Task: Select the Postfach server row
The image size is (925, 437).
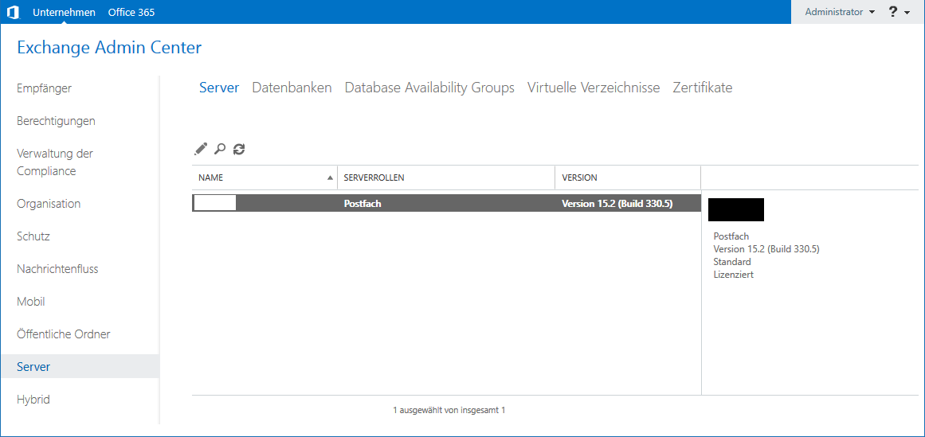Action: 446,204
